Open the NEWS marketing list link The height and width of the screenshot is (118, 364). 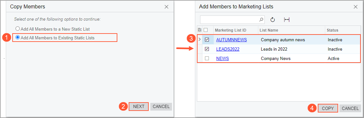click(222, 59)
